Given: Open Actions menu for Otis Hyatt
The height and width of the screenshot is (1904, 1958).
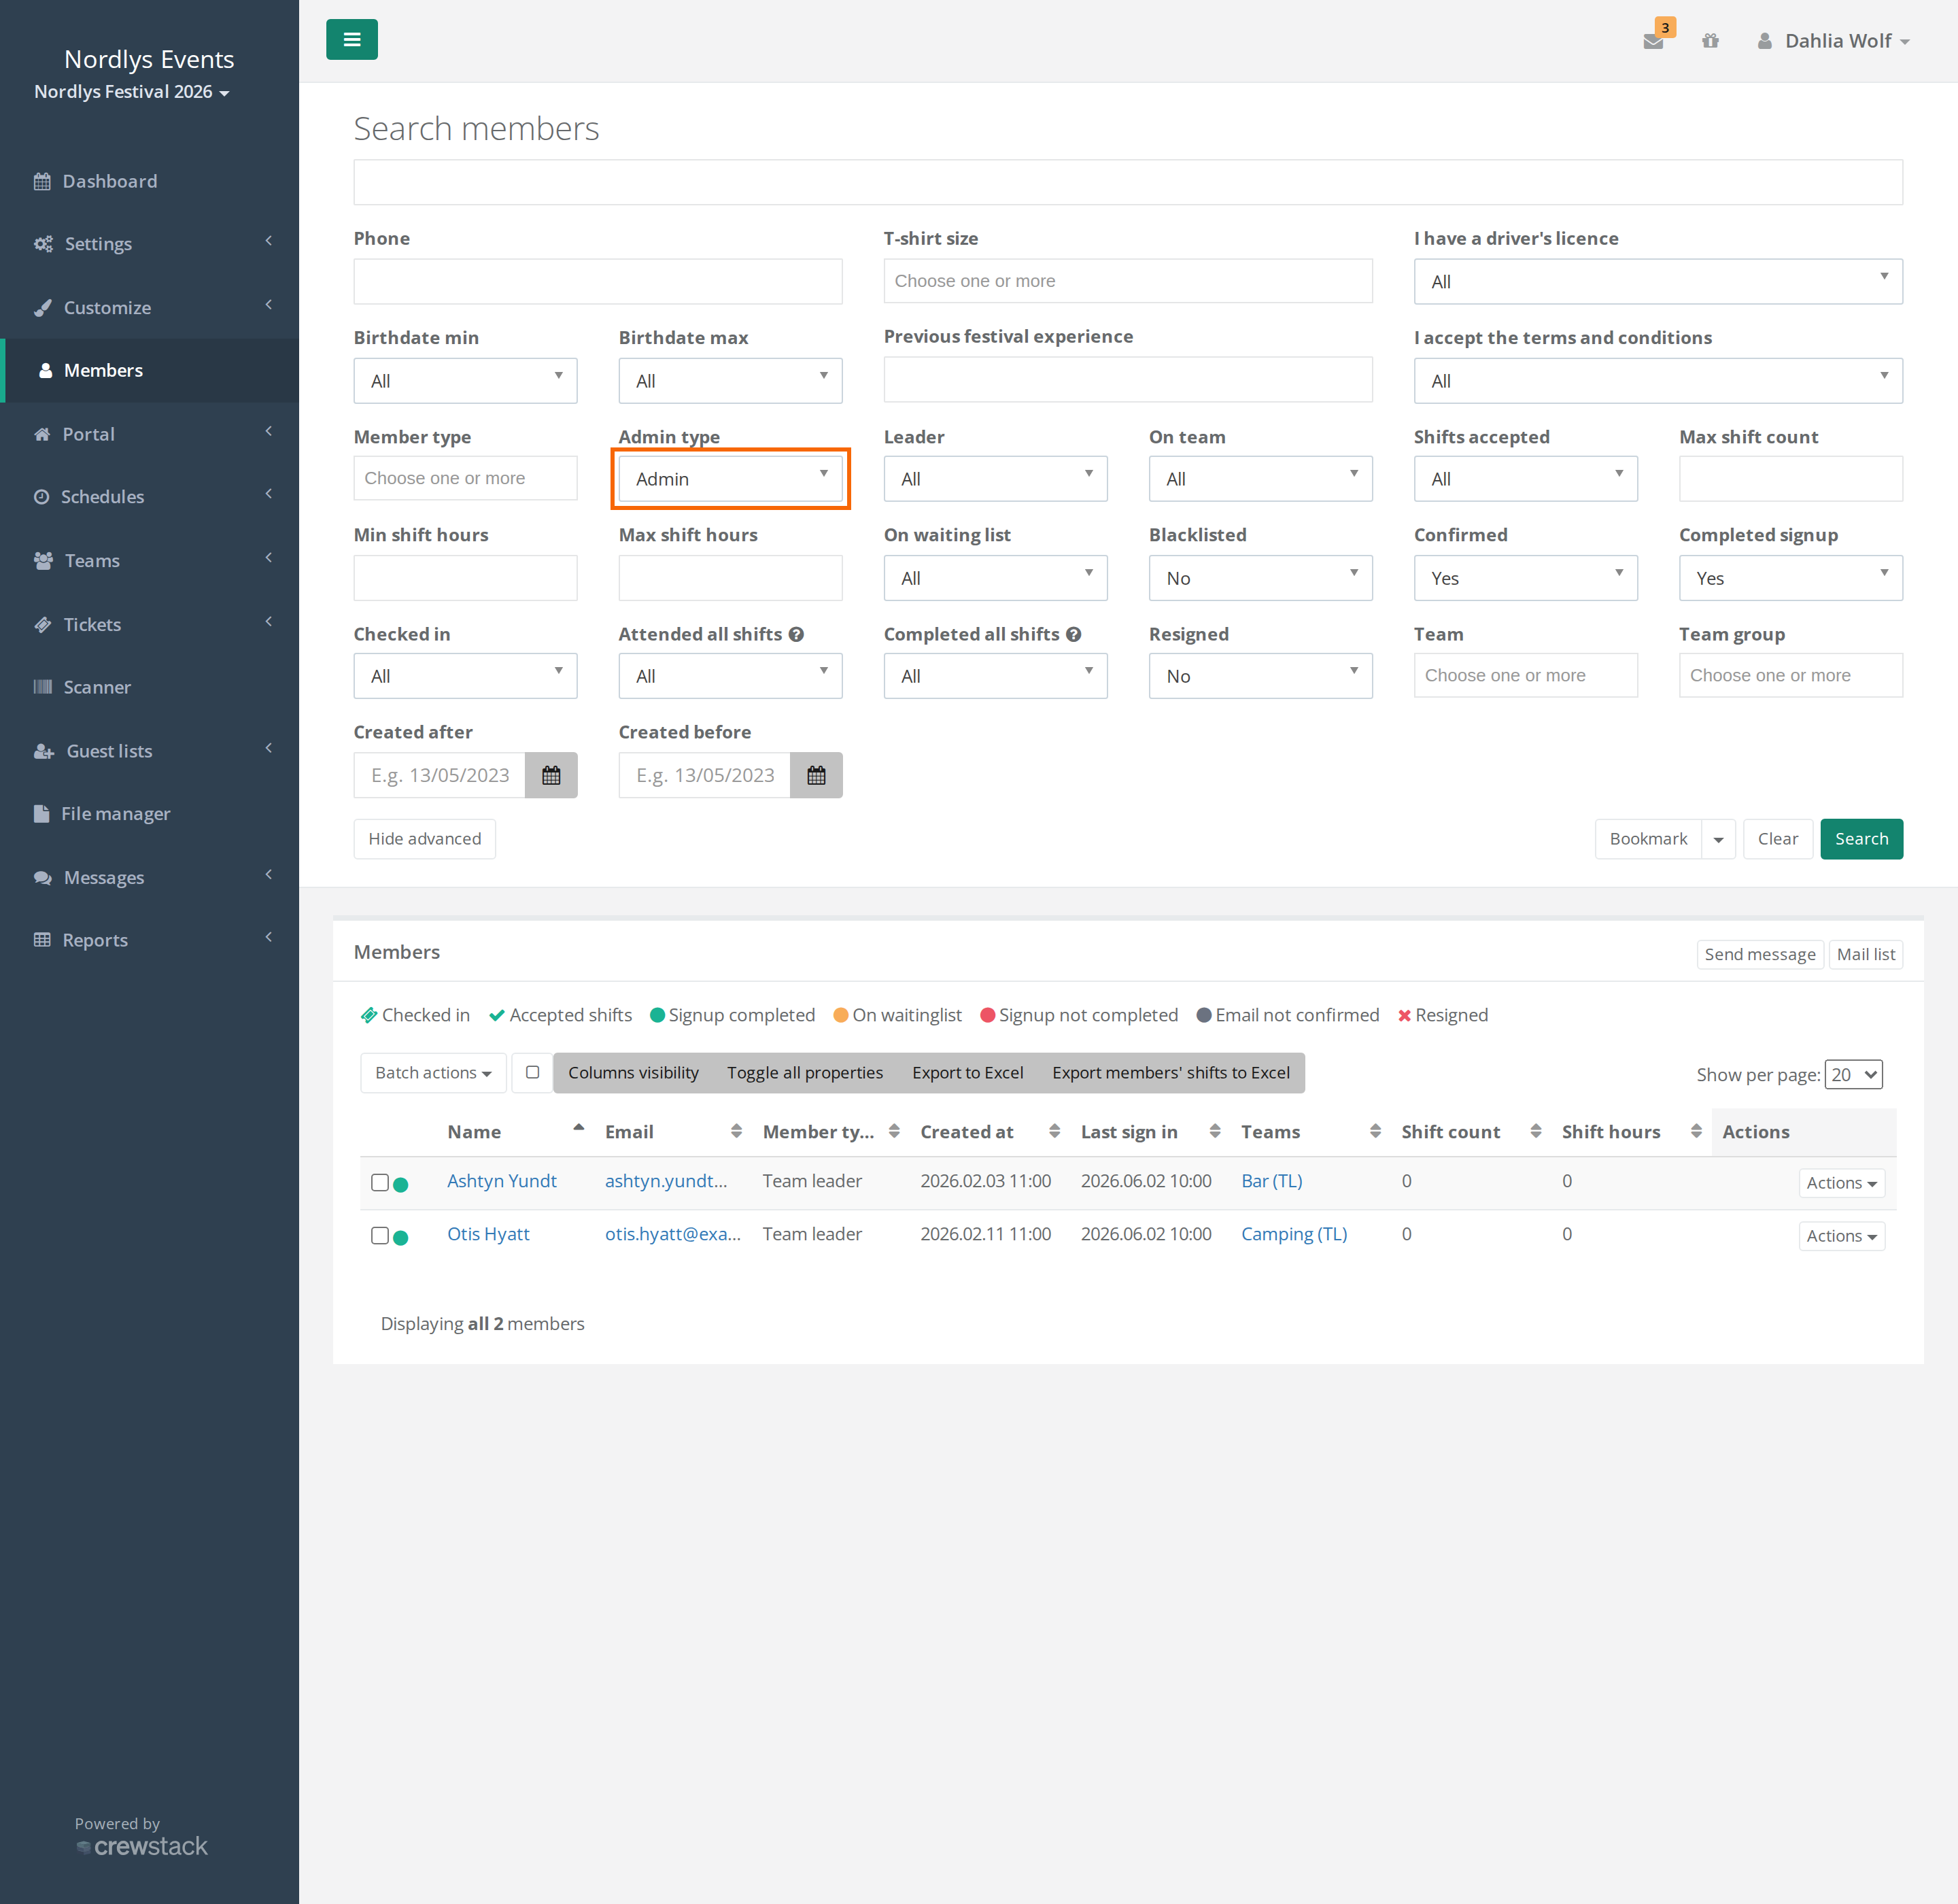Looking at the screenshot, I should pos(1841,1236).
